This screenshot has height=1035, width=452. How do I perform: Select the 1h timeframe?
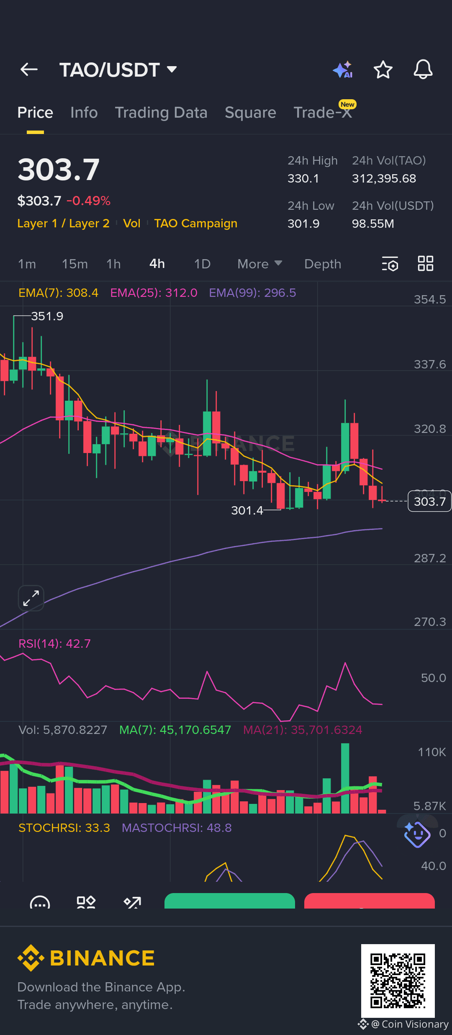tap(113, 264)
